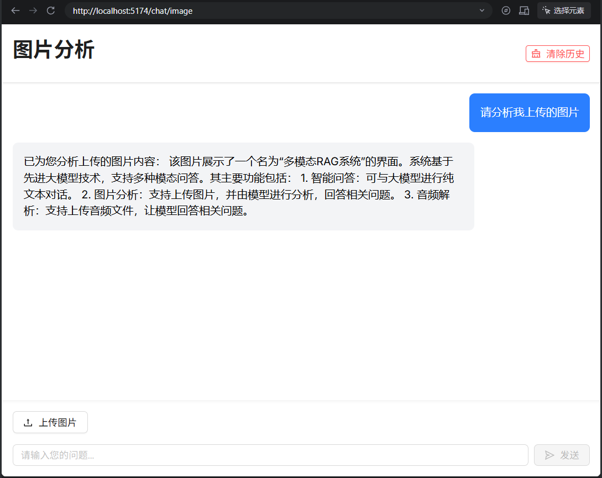Click the browser address bar field
This screenshot has height=478, width=602.
[249, 10]
